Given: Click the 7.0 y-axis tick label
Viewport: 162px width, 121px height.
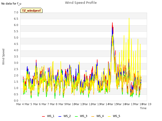Looking at the screenshot, I should pyautogui.click(x=16, y=12).
